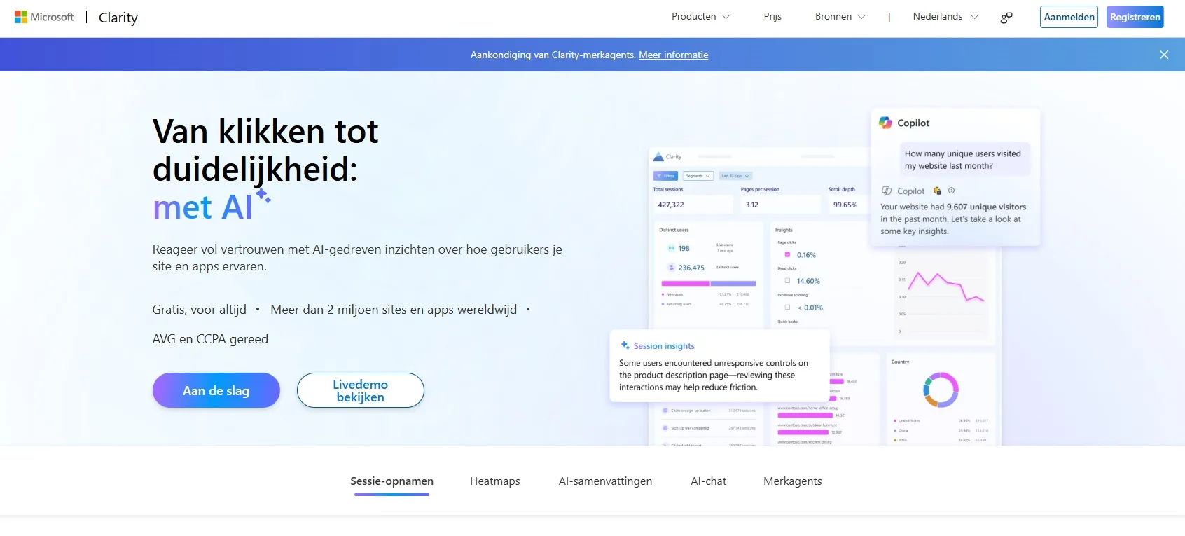
Task: Click the 14.60% dead clicks value
Action: point(808,281)
